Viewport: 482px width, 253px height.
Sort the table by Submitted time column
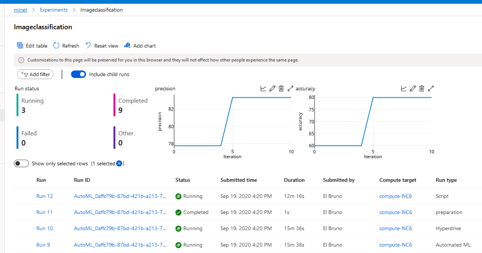click(239, 180)
